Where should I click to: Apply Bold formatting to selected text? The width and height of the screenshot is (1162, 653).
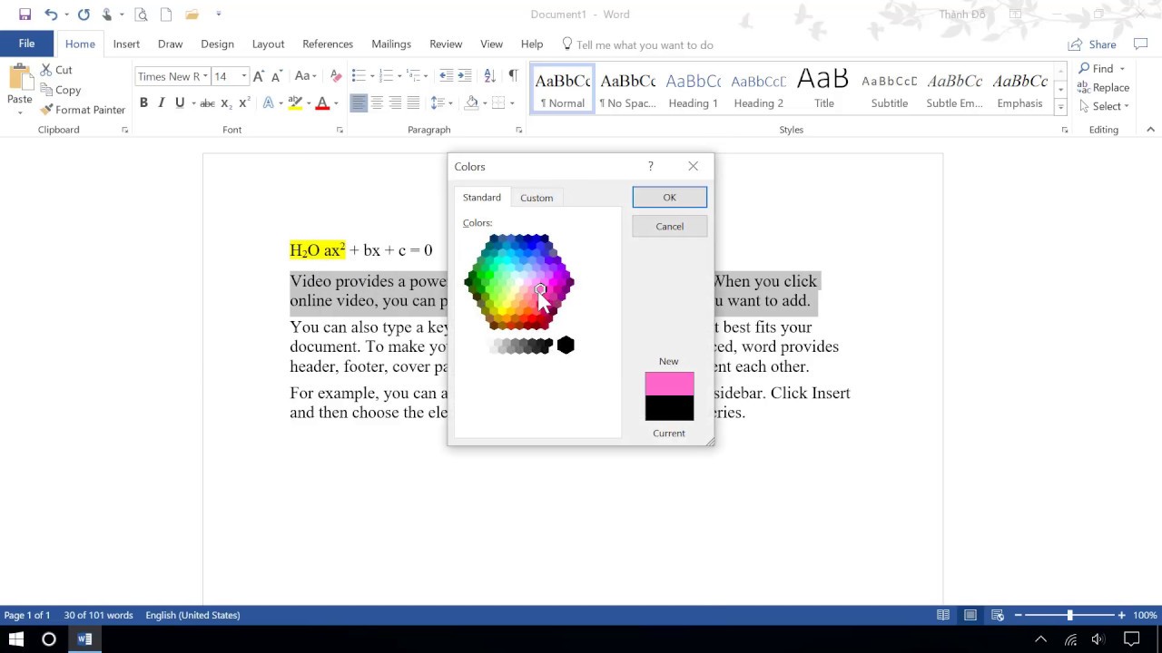(x=143, y=103)
